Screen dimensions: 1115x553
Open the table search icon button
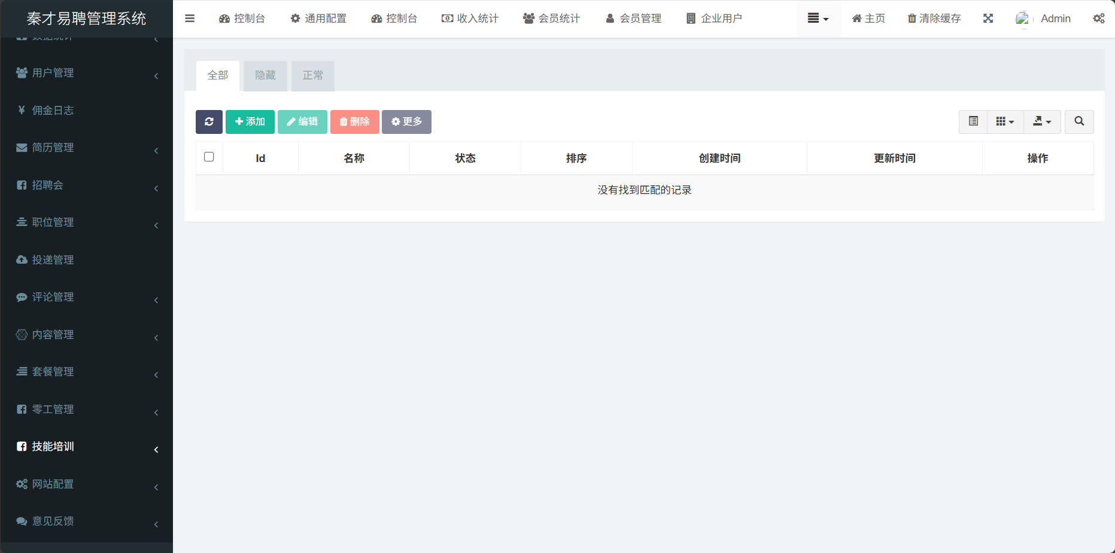[x=1079, y=122]
